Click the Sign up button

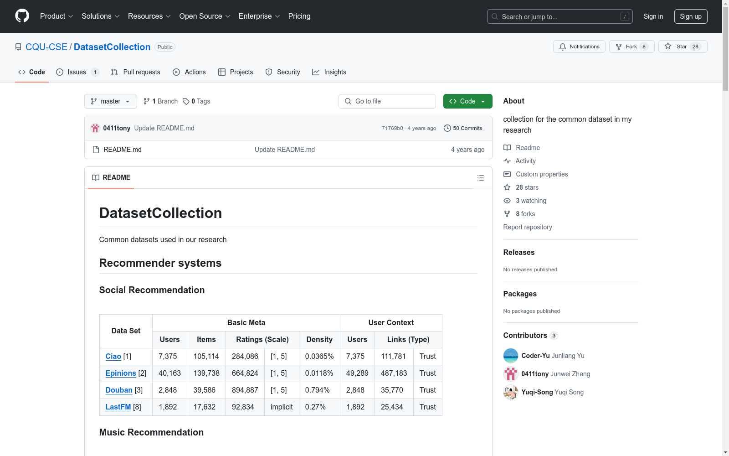pyautogui.click(x=691, y=16)
